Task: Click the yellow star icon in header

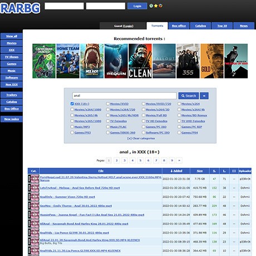Action: pos(156,6)
